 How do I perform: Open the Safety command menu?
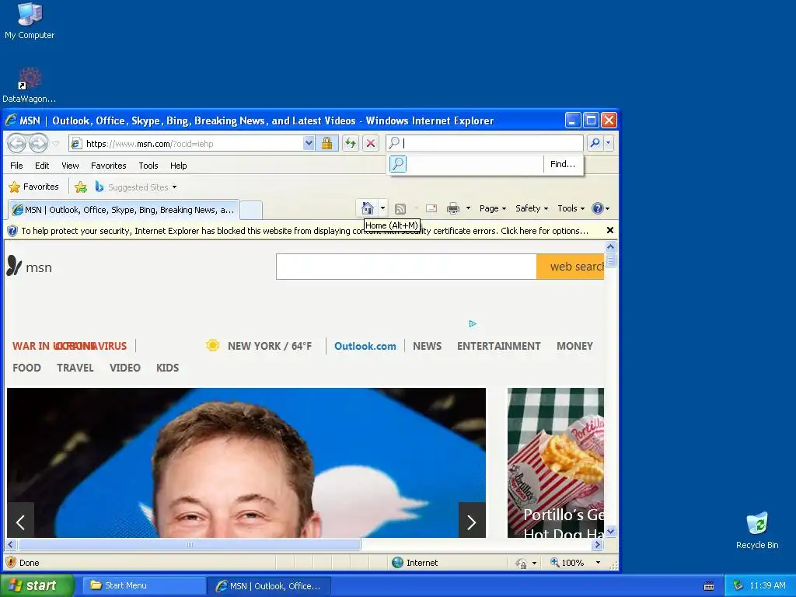[x=532, y=208]
